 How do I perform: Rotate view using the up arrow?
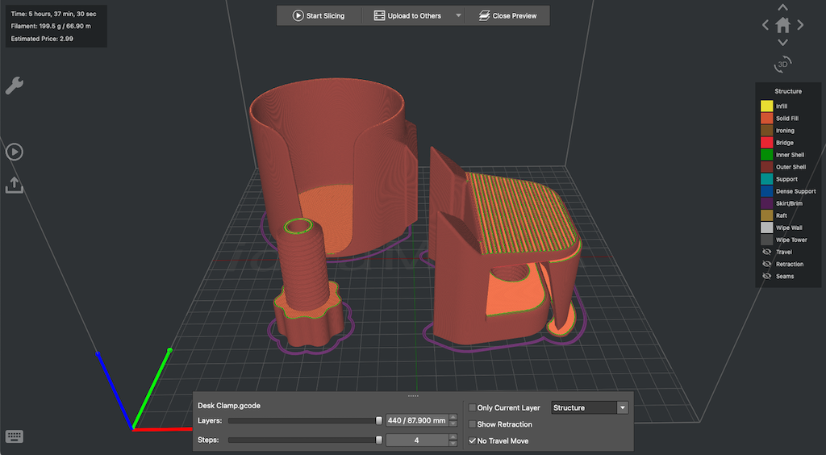point(782,7)
